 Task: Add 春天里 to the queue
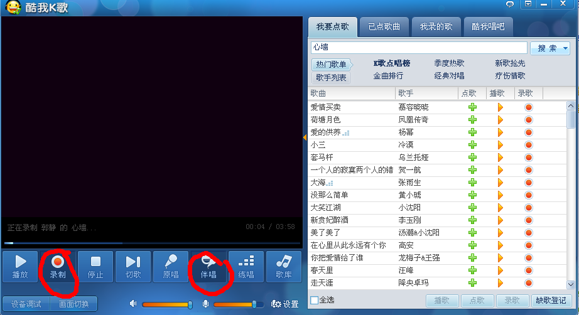tap(472, 270)
